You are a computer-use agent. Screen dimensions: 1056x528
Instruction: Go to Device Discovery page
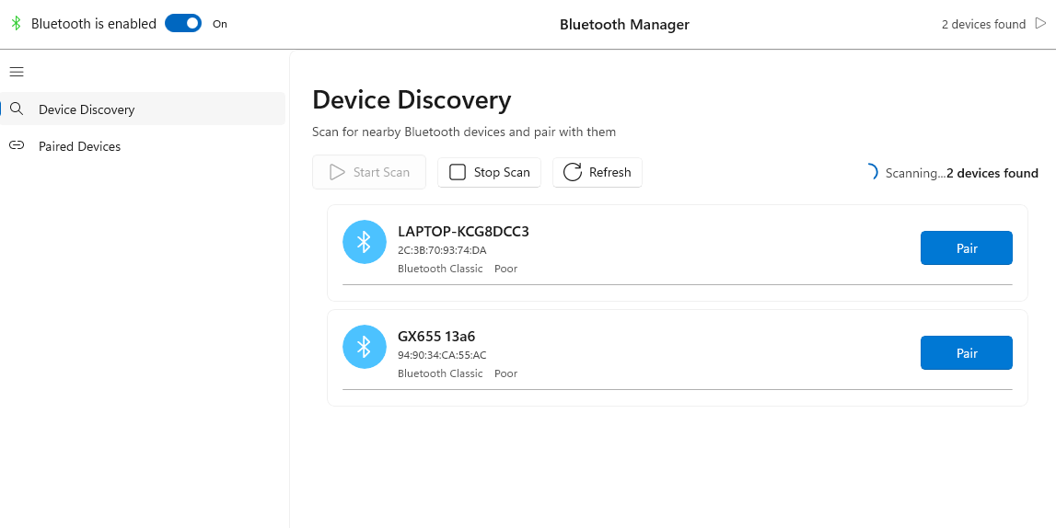pyautogui.click(x=87, y=109)
